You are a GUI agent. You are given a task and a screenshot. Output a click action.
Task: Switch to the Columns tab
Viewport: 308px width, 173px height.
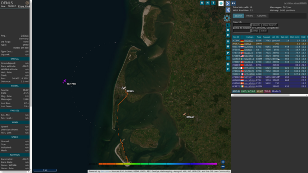point(262,16)
